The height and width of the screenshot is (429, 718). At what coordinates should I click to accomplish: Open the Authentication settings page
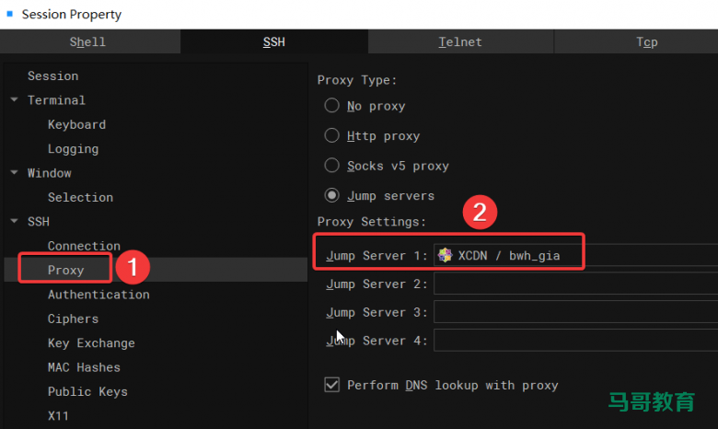pos(98,295)
